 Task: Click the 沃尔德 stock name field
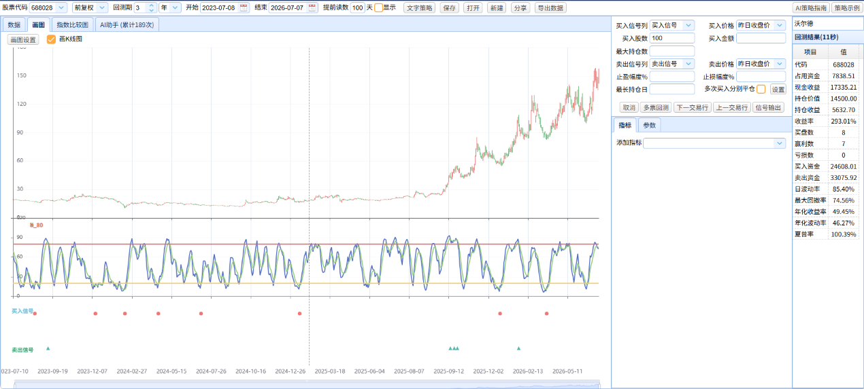tap(827, 24)
